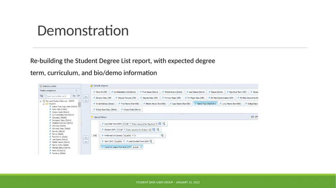The image size is (336, 188).
Task: Click the add-to-Query-Filters right arrow button
Action: point(86,137)
